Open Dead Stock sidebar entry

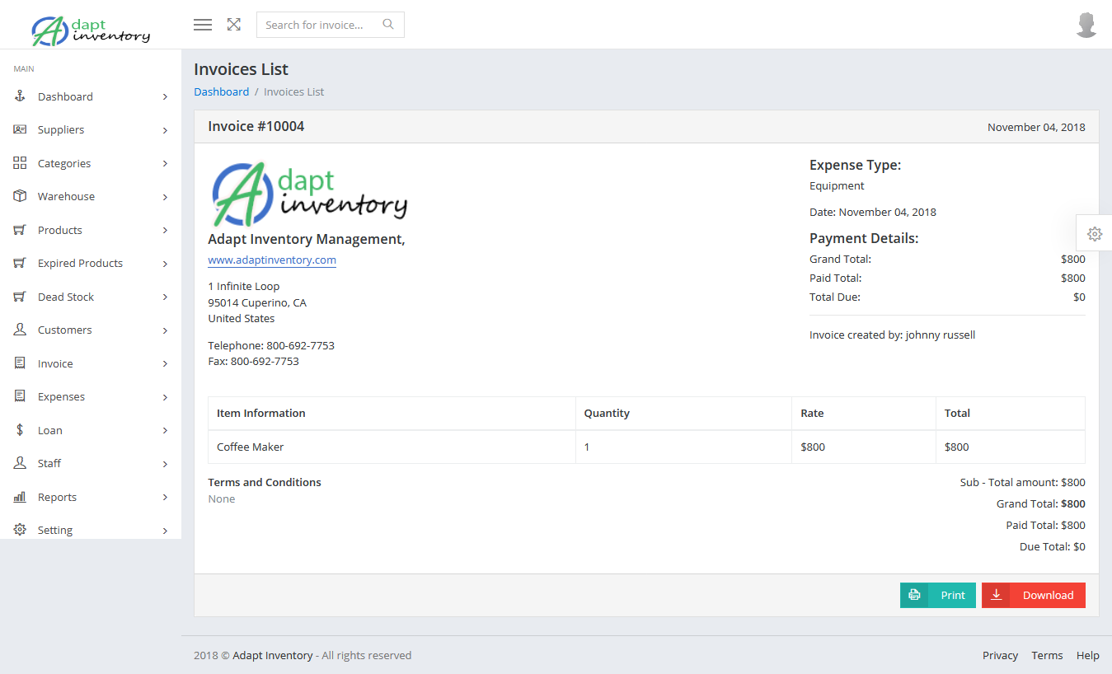pos(66,297)
